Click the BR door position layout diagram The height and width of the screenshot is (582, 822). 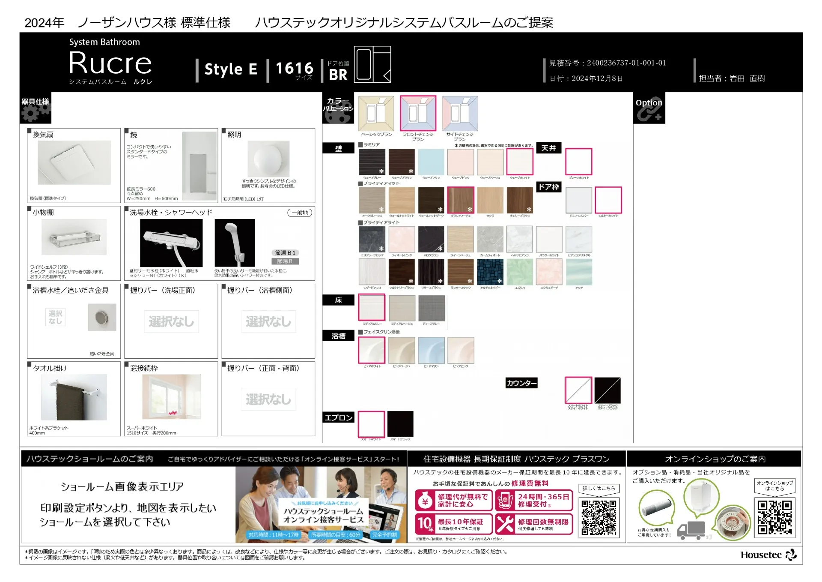(x=373, y=64)
